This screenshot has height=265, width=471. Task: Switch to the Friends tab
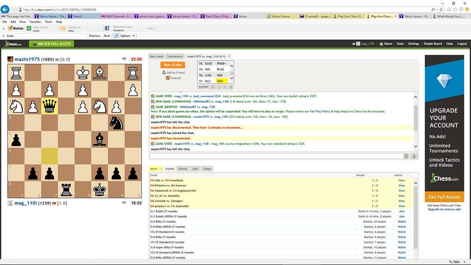pos(182,169)
